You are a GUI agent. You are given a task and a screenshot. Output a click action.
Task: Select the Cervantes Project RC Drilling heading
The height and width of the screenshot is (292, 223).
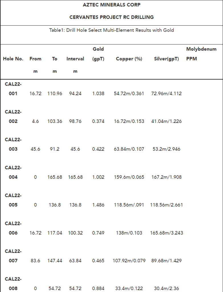point(111,17)
